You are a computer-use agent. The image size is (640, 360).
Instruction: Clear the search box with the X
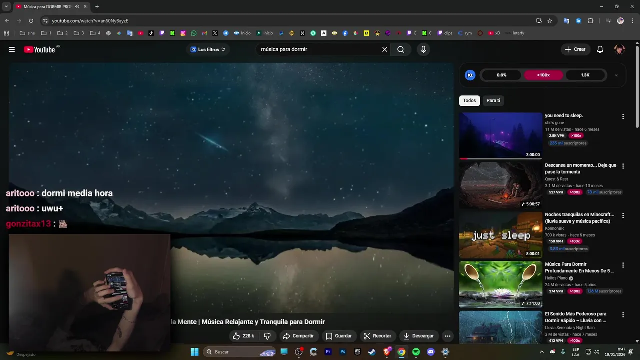click(x=385, y=49)
